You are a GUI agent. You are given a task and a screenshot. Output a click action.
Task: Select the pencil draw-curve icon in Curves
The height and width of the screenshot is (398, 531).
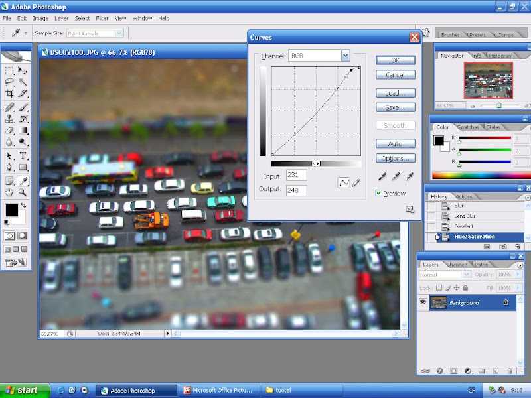pos(356,182)
